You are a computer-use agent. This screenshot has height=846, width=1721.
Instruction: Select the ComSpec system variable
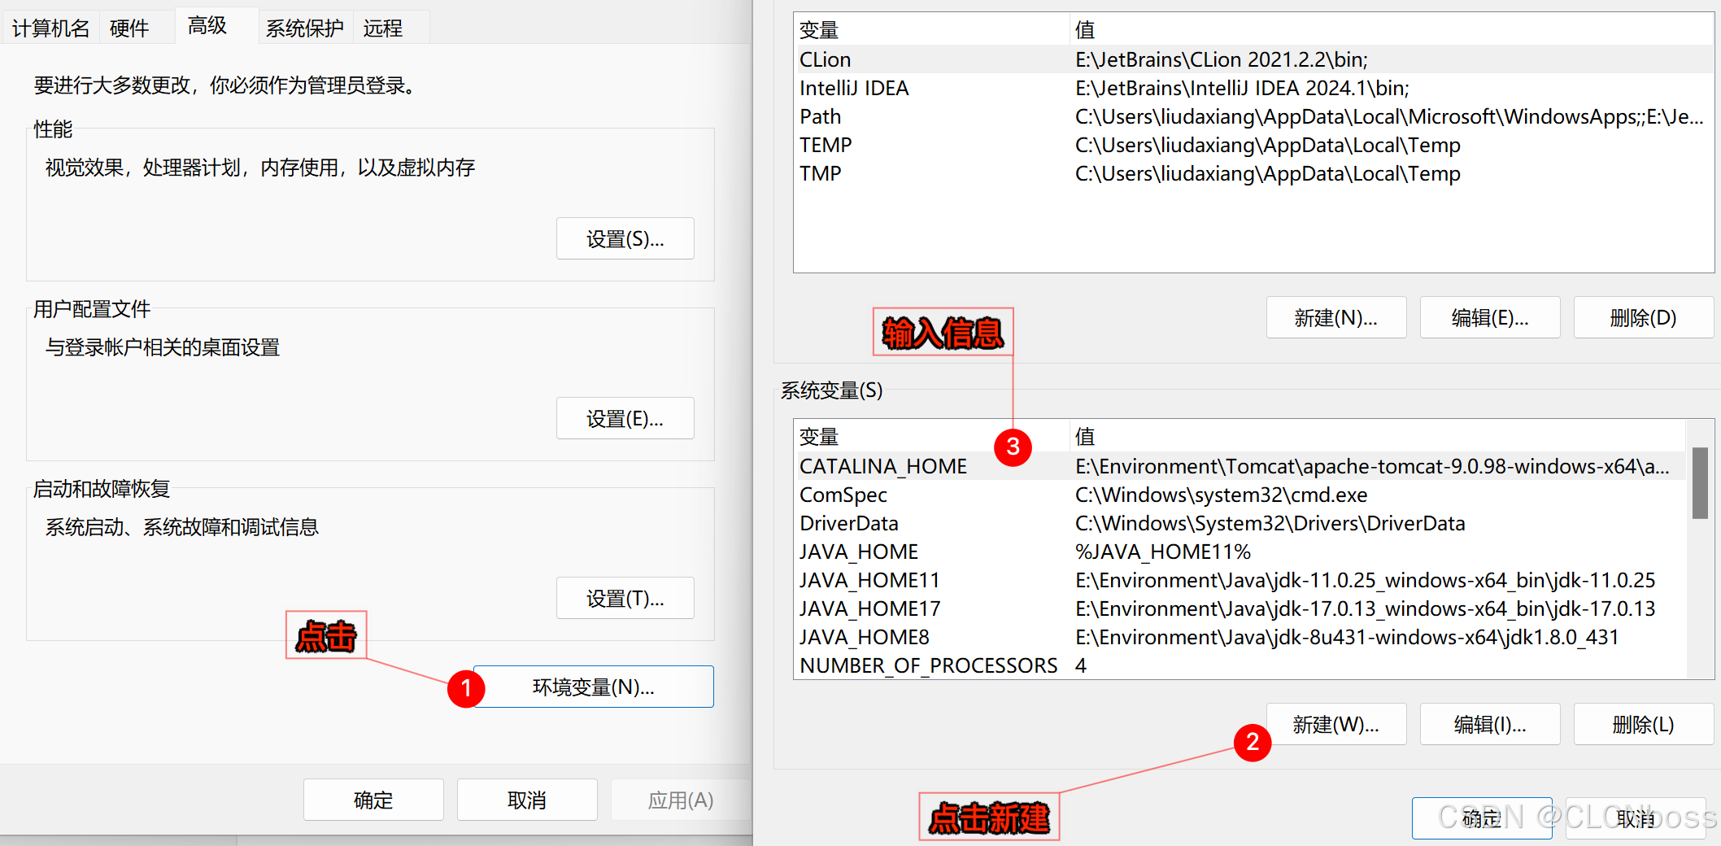1240,495
